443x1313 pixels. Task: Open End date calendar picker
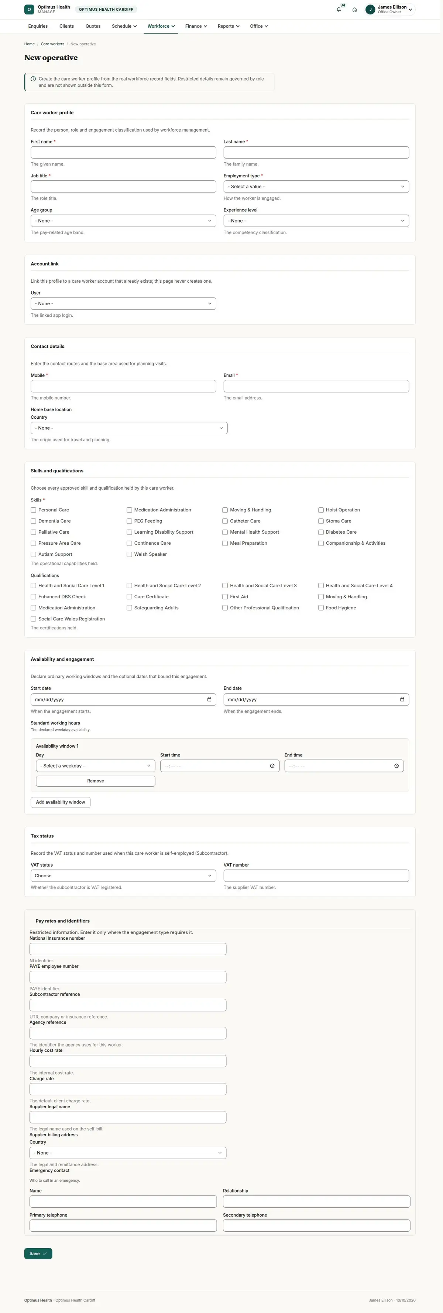pyautogui.click(x=402, y=699)
